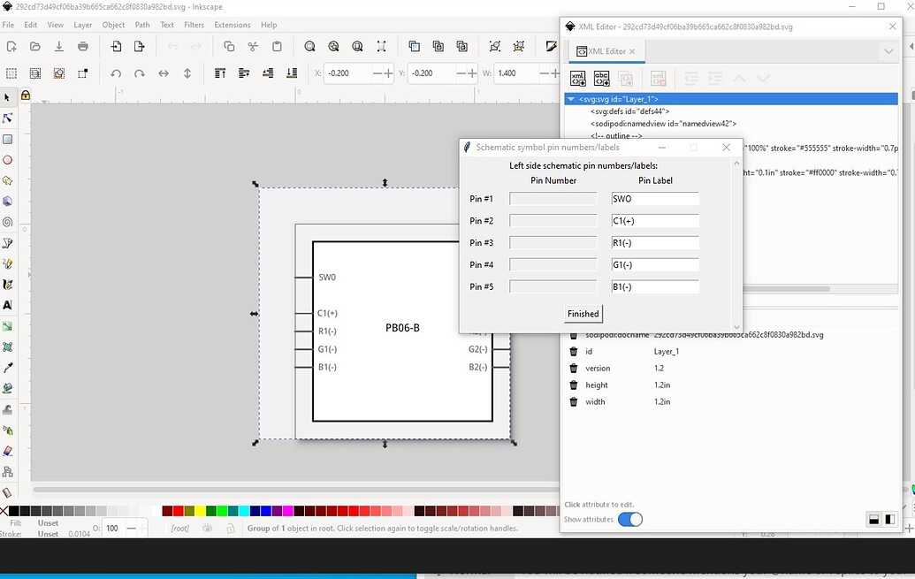Viewport: 915px width, 579px height.
Task: Open the File menu
Action: point(8,25)
